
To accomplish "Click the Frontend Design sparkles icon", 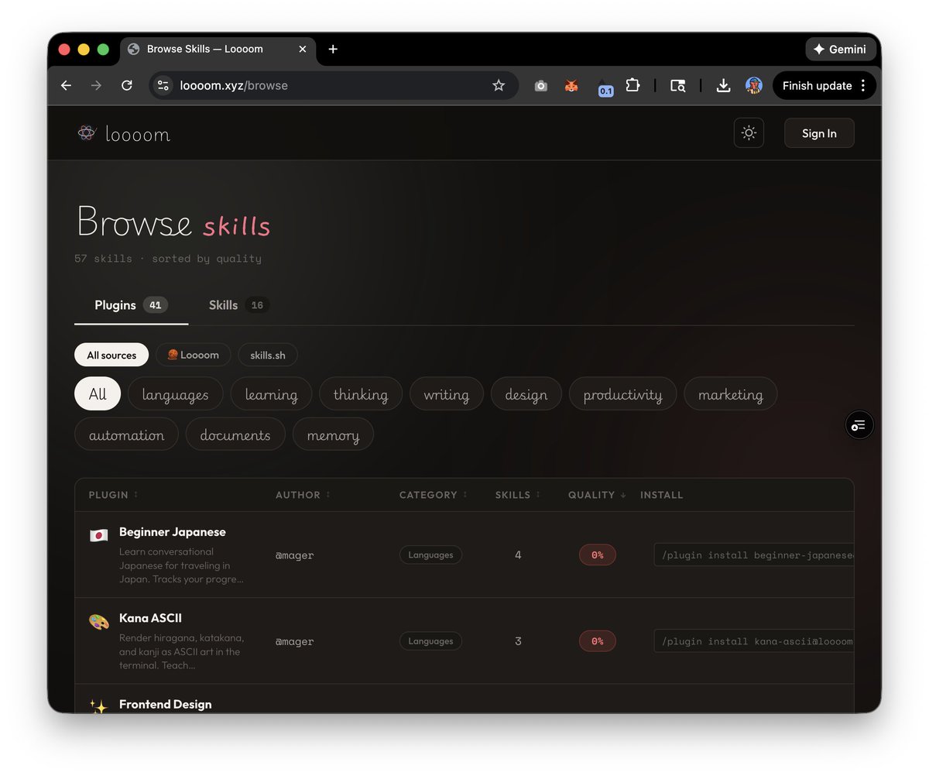I will [98, 706].
